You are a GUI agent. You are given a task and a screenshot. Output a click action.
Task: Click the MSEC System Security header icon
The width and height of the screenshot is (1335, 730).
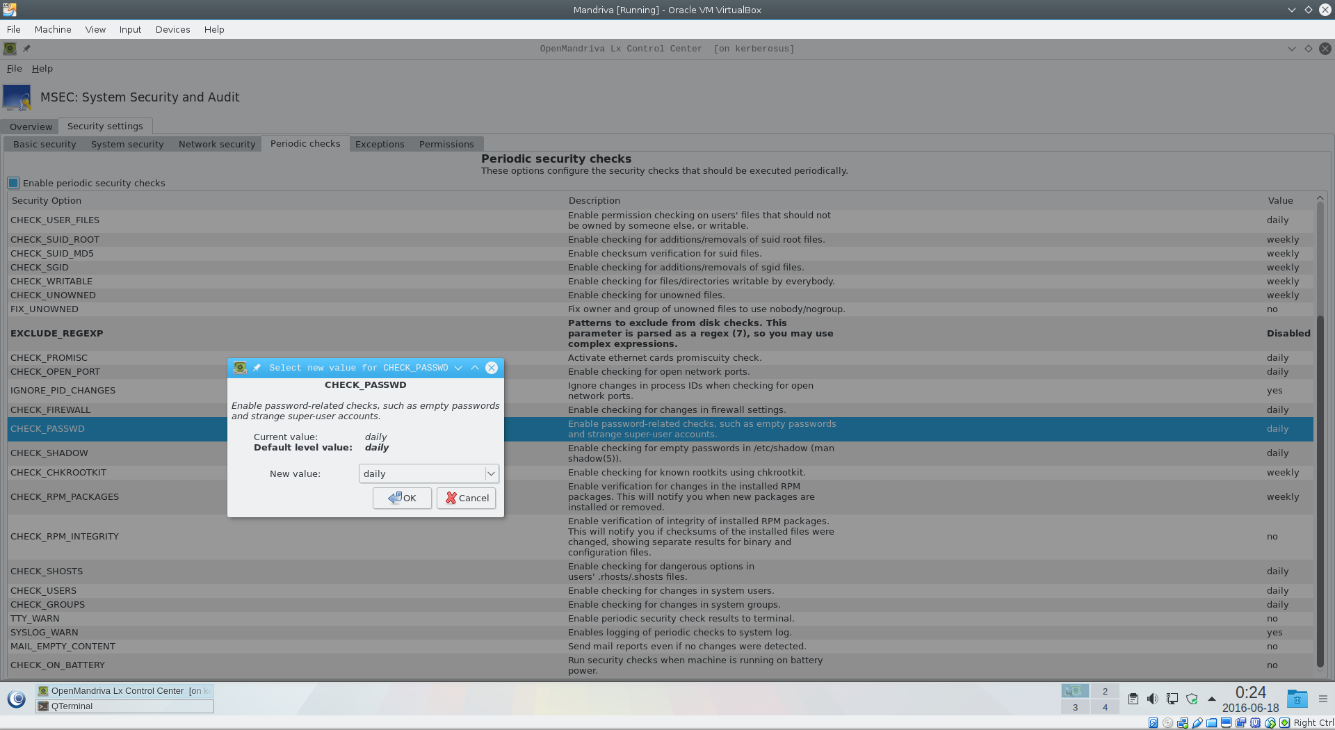pos(17,97)
